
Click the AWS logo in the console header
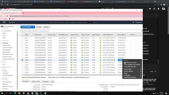4,22
